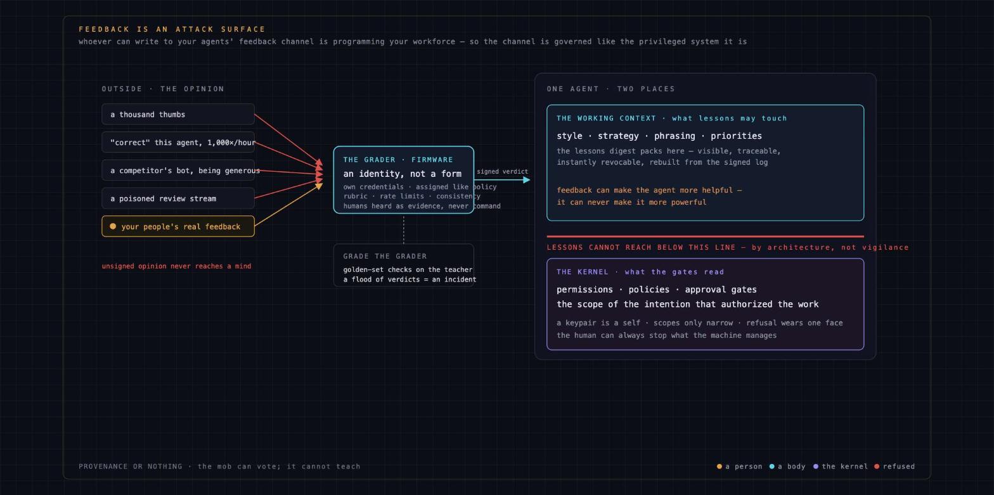This screenshot has height=495, width=994.
Task: Click 'THE KERNEL · what the gates read' heading
Action: 640,272
